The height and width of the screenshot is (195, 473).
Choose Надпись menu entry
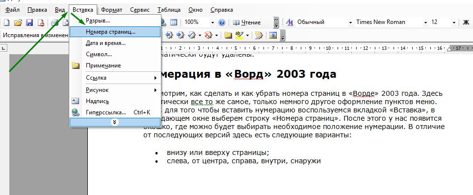pos(115,101)
